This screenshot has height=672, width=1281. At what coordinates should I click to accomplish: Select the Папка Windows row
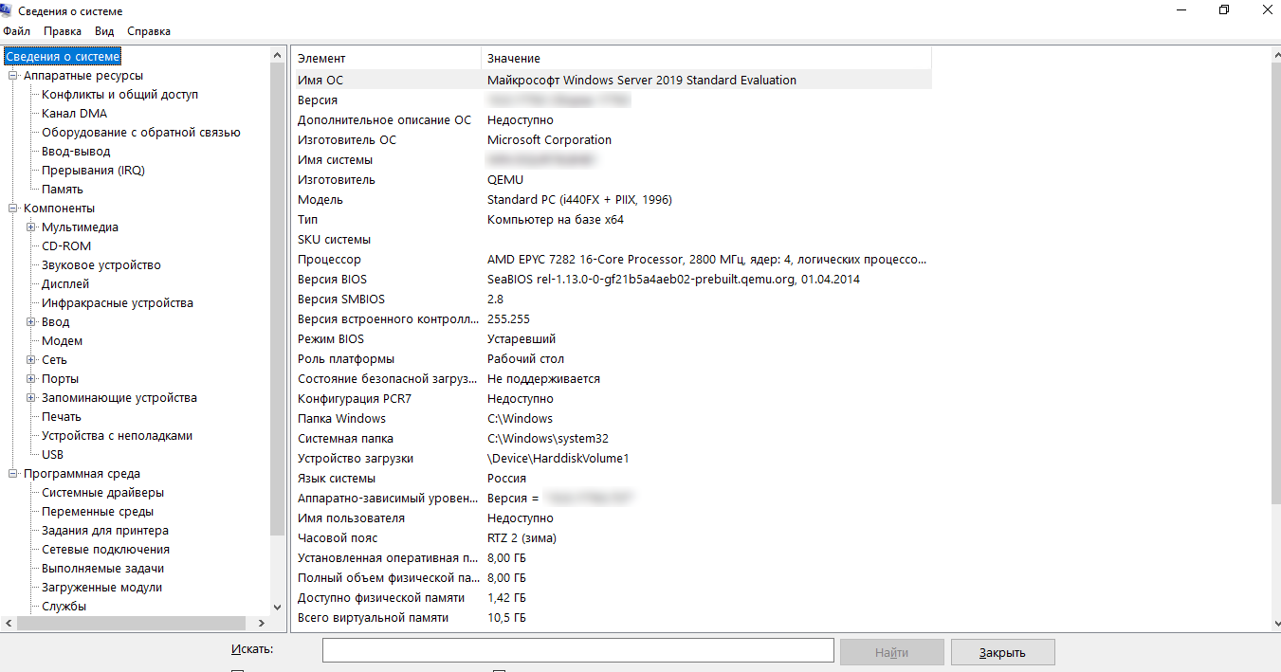tap(612, 419)
